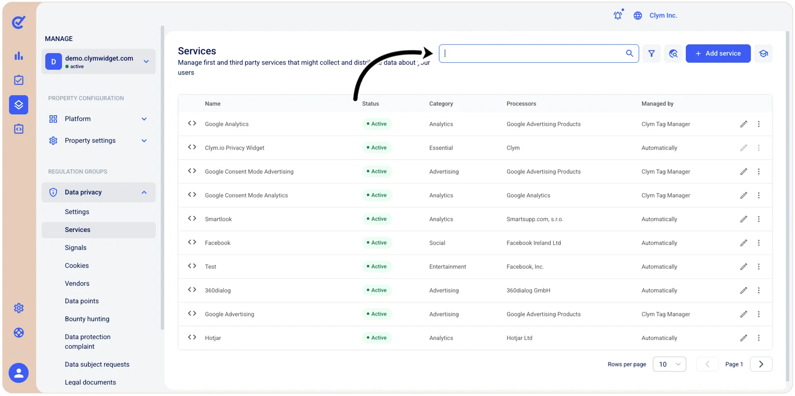
Task: Click the globe language icon
Action: pos(638,15)
